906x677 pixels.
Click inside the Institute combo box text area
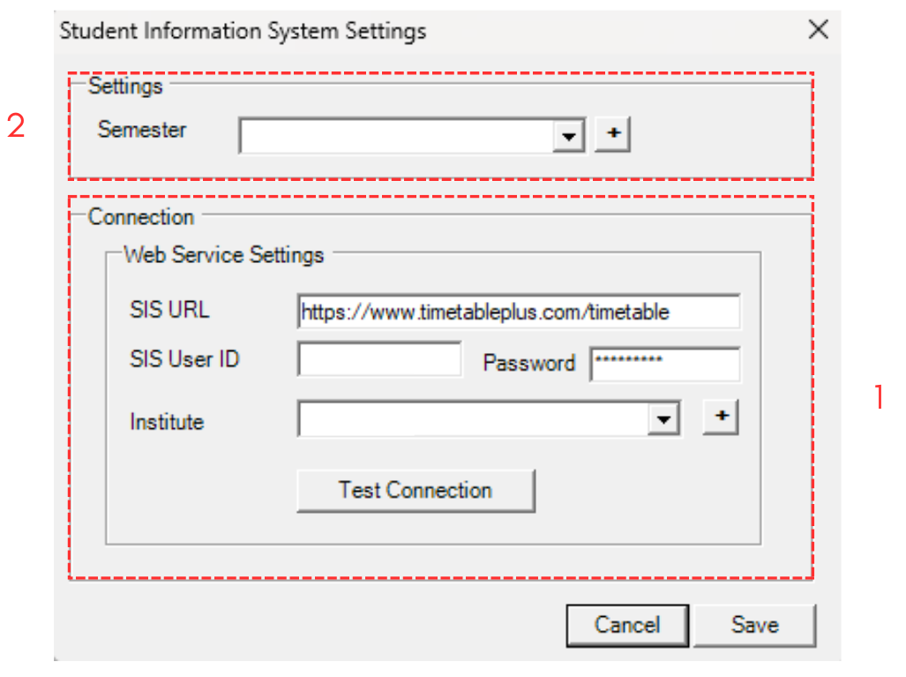(473, 420)
